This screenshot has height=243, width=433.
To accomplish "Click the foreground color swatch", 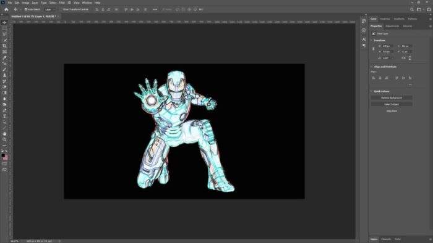I will [x=3, y=155].
